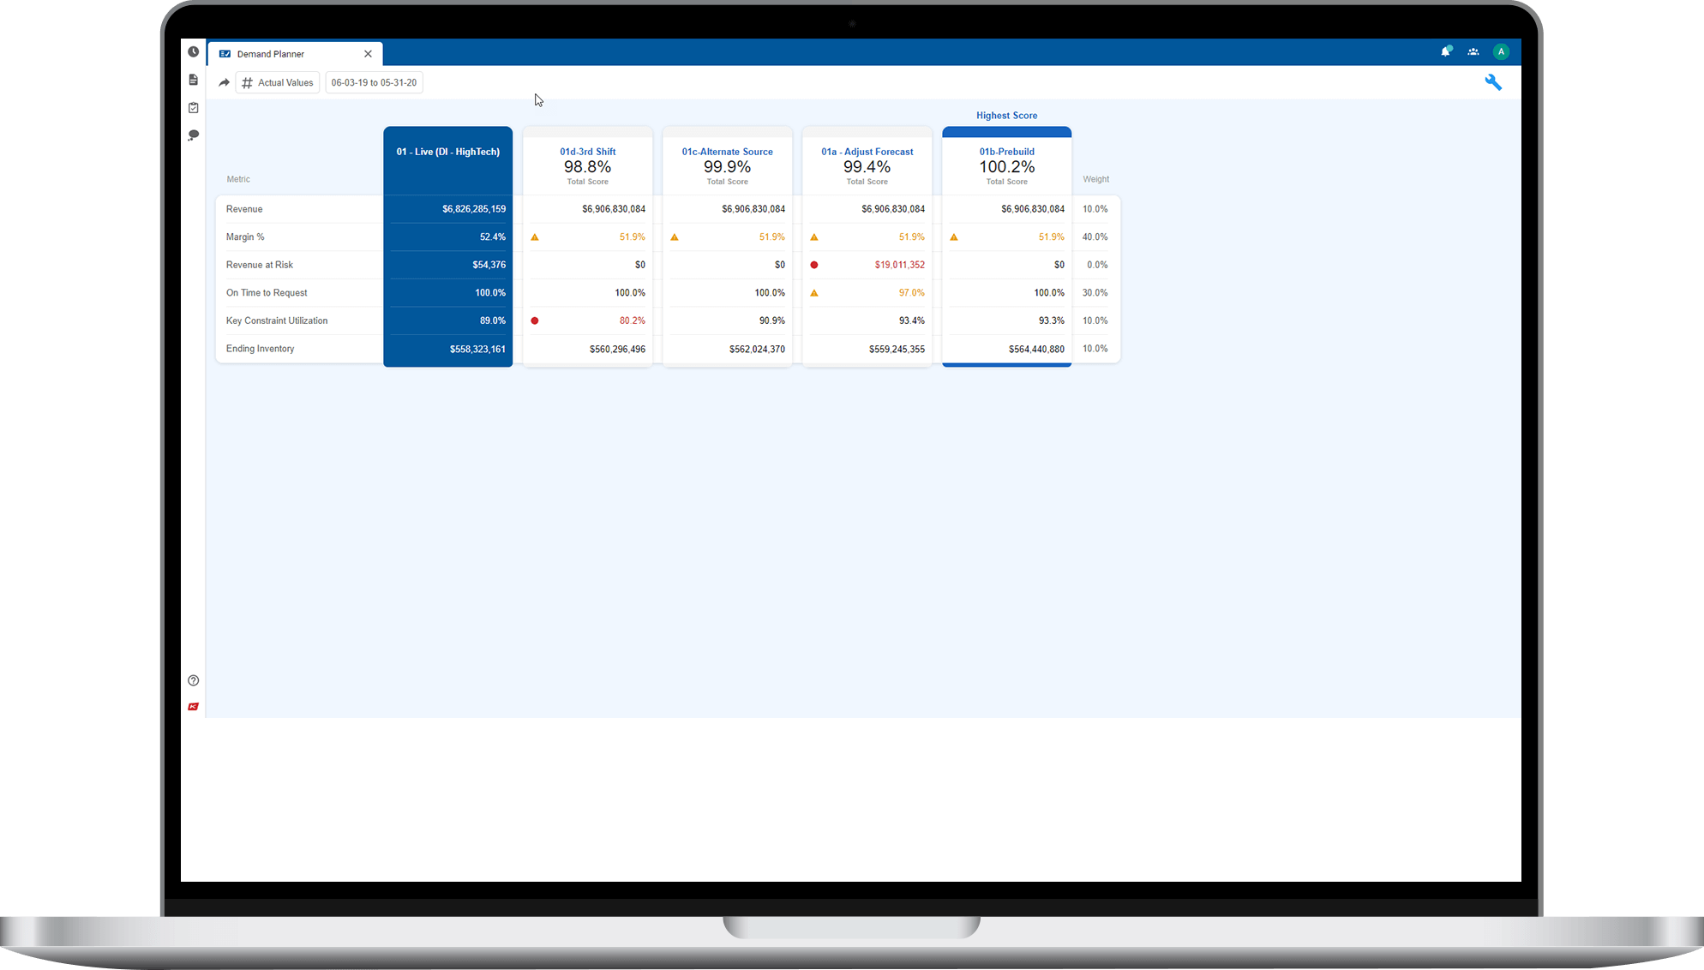The height and width of the screenshot is (970, 1704).
Task: Click the red alert dot beside 80.2%
Action: (x=535, y=320)
